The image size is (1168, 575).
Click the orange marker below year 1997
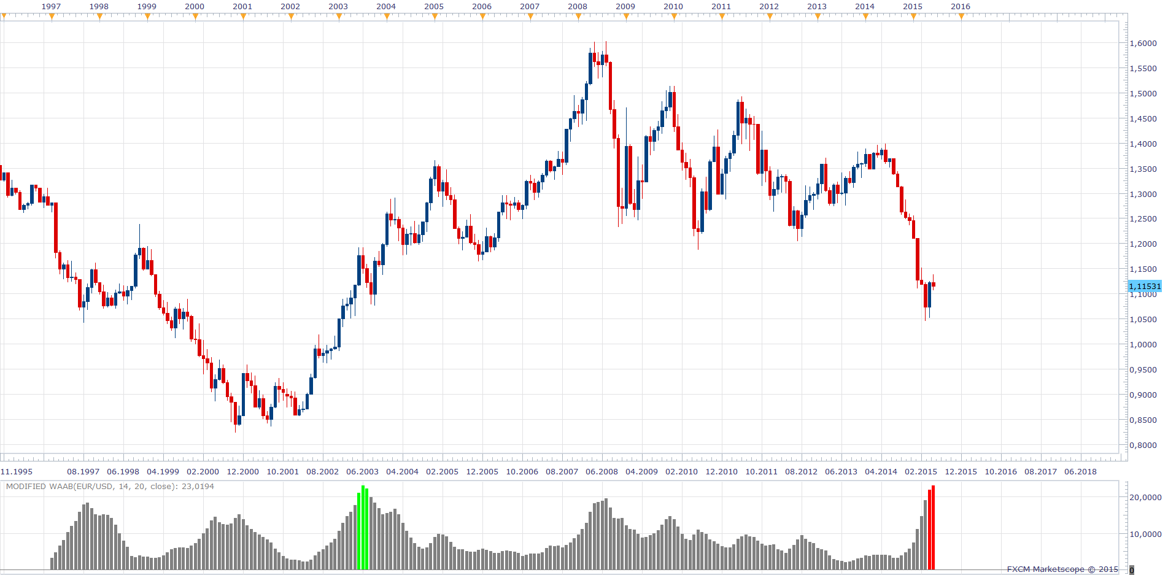coord(52,17)
